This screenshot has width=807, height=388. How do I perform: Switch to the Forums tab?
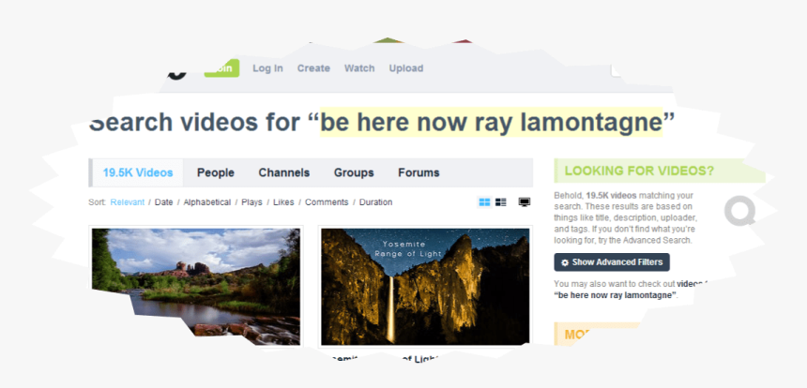419,172
